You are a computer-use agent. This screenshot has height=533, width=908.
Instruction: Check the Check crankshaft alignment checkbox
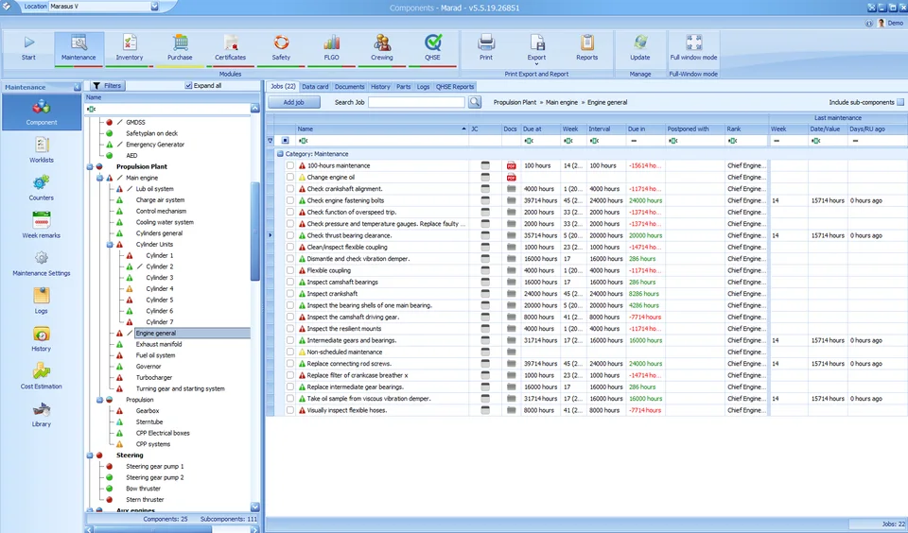(x=290, y=189)
